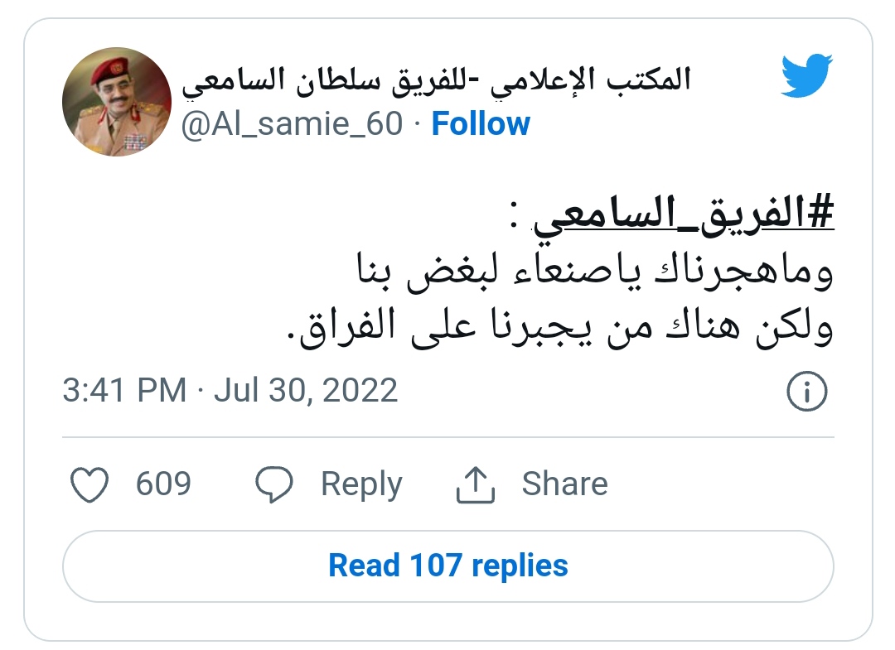The width and height of the screenshot is (895, 650).
Task: Click the Share text label
Action: click(564, 484)
